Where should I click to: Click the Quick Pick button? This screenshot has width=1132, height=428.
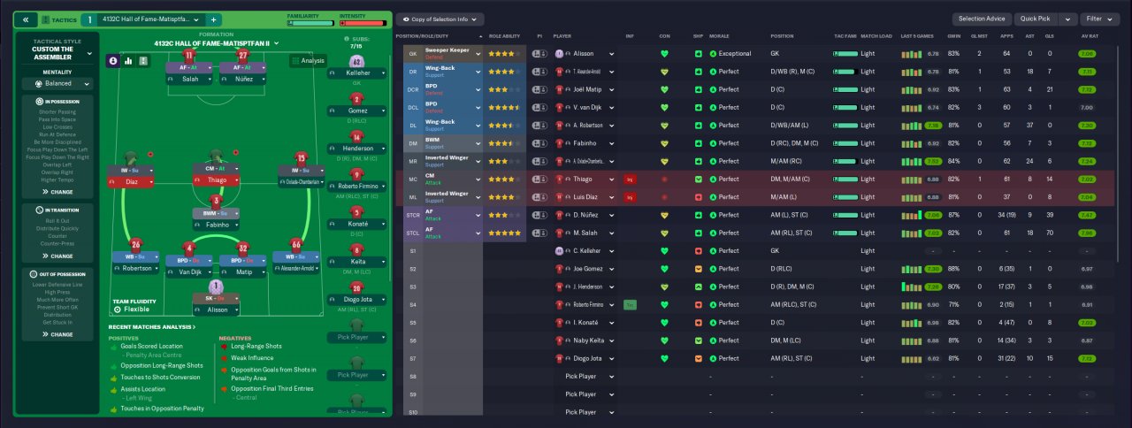pyautogui.click(x=1036, y=19)
